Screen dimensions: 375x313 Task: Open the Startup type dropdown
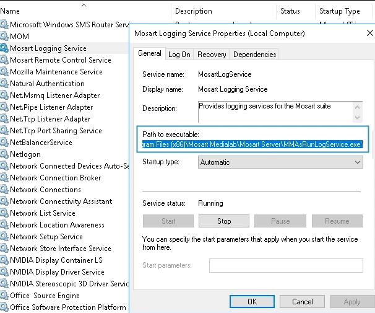pyautogui.click(x=280, y=162)
